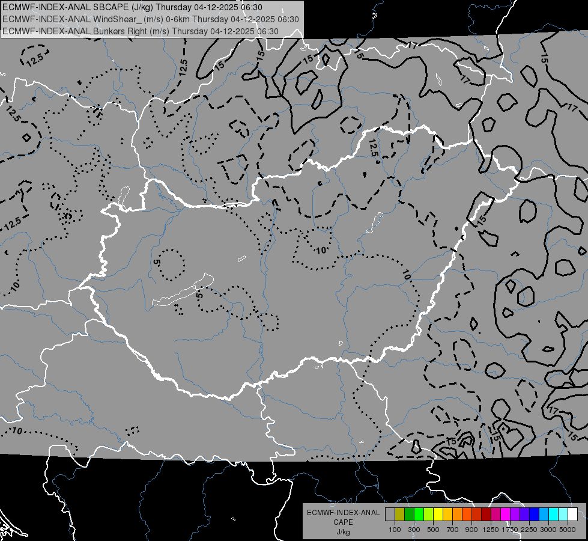Screen dimensions: 588x541
Task: Click the 3000 tick label
Action: pos(548,530)
